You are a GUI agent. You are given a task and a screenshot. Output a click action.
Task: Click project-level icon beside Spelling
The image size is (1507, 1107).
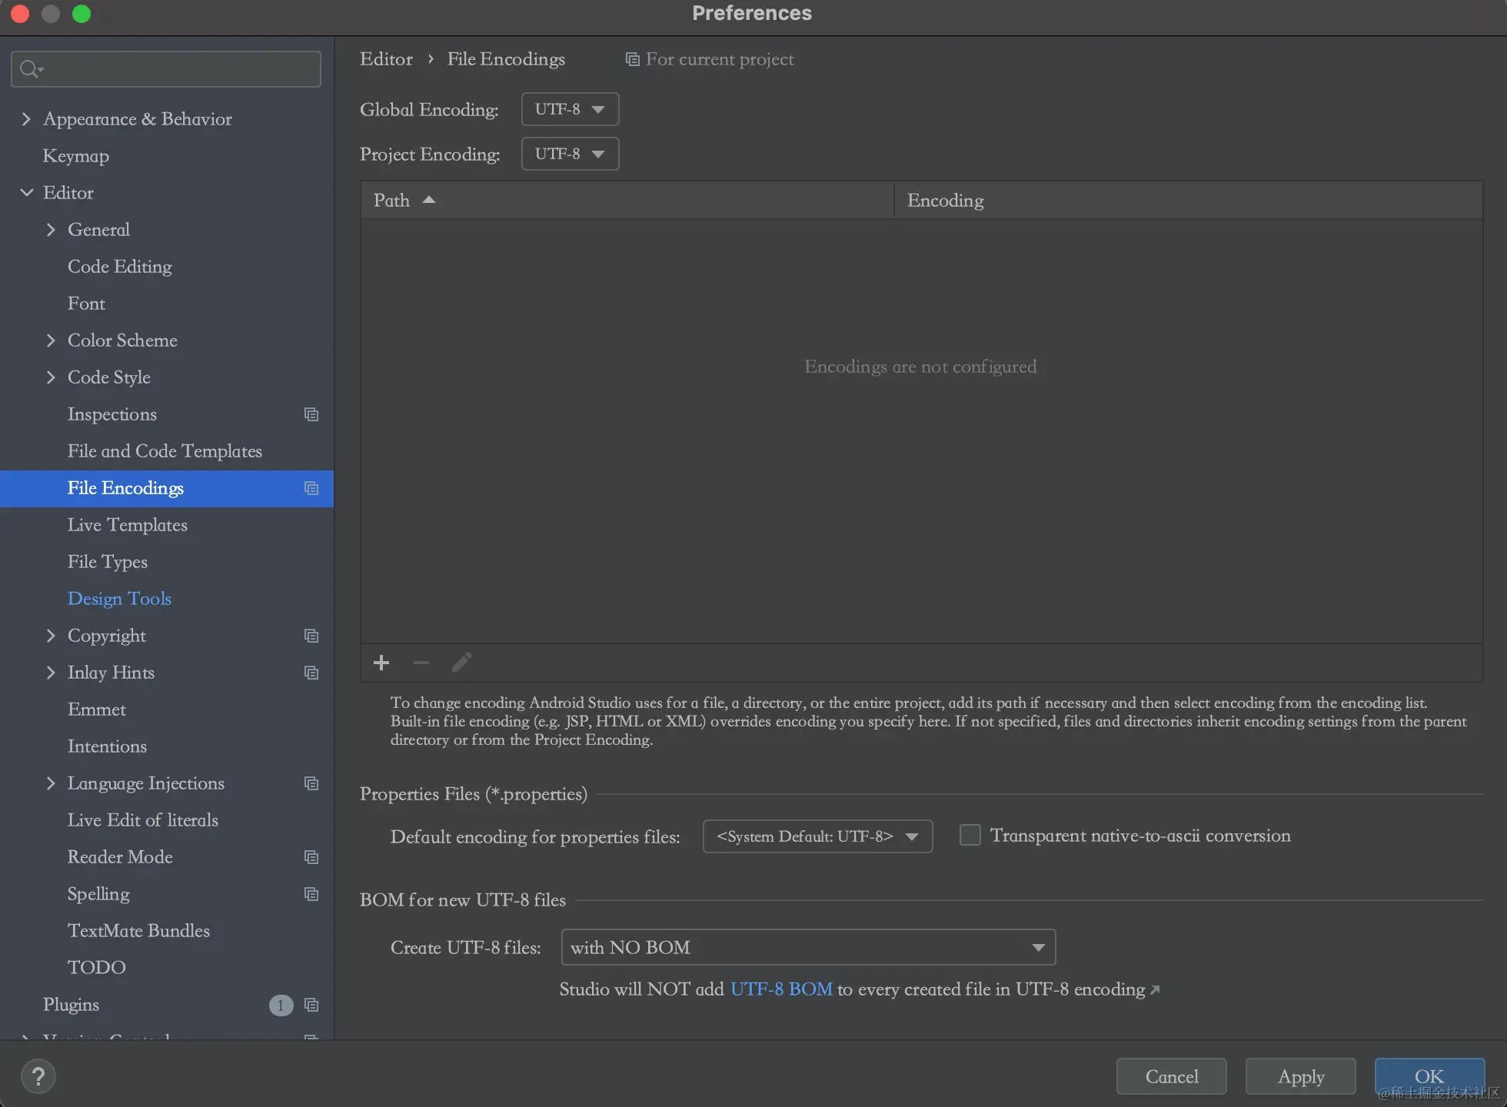point(311,894)
